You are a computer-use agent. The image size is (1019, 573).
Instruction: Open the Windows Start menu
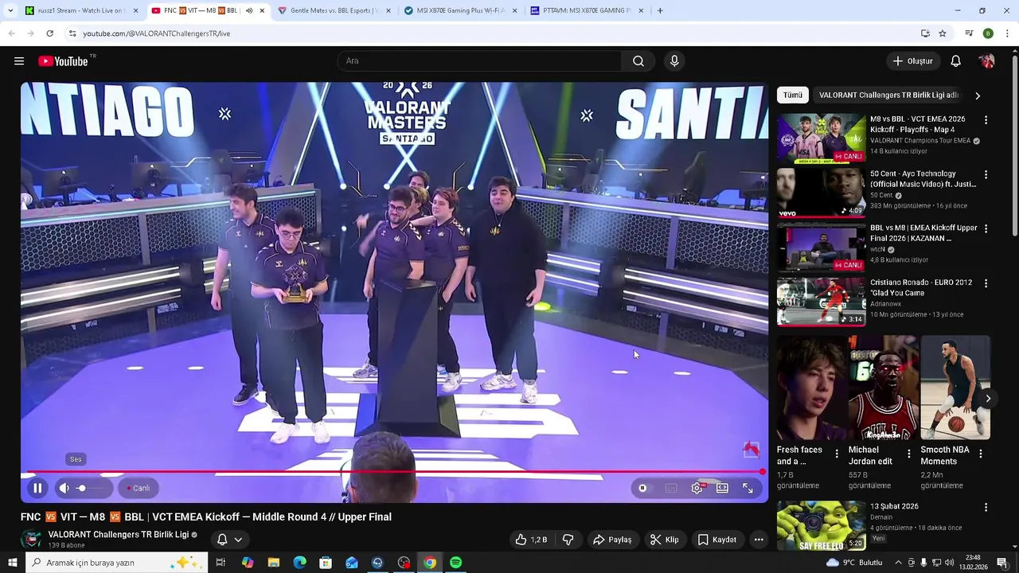(13, 563)
